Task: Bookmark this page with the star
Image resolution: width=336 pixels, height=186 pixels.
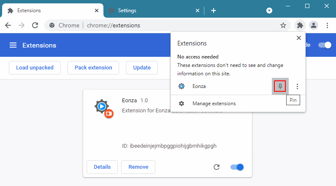Action: [x=283, y=25]
